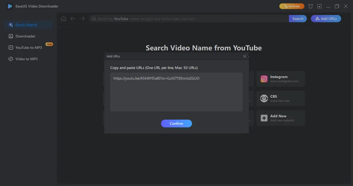The image size is (353, 186).
Task: Click the CBS eye logo icon
Action: coord(264,98)
